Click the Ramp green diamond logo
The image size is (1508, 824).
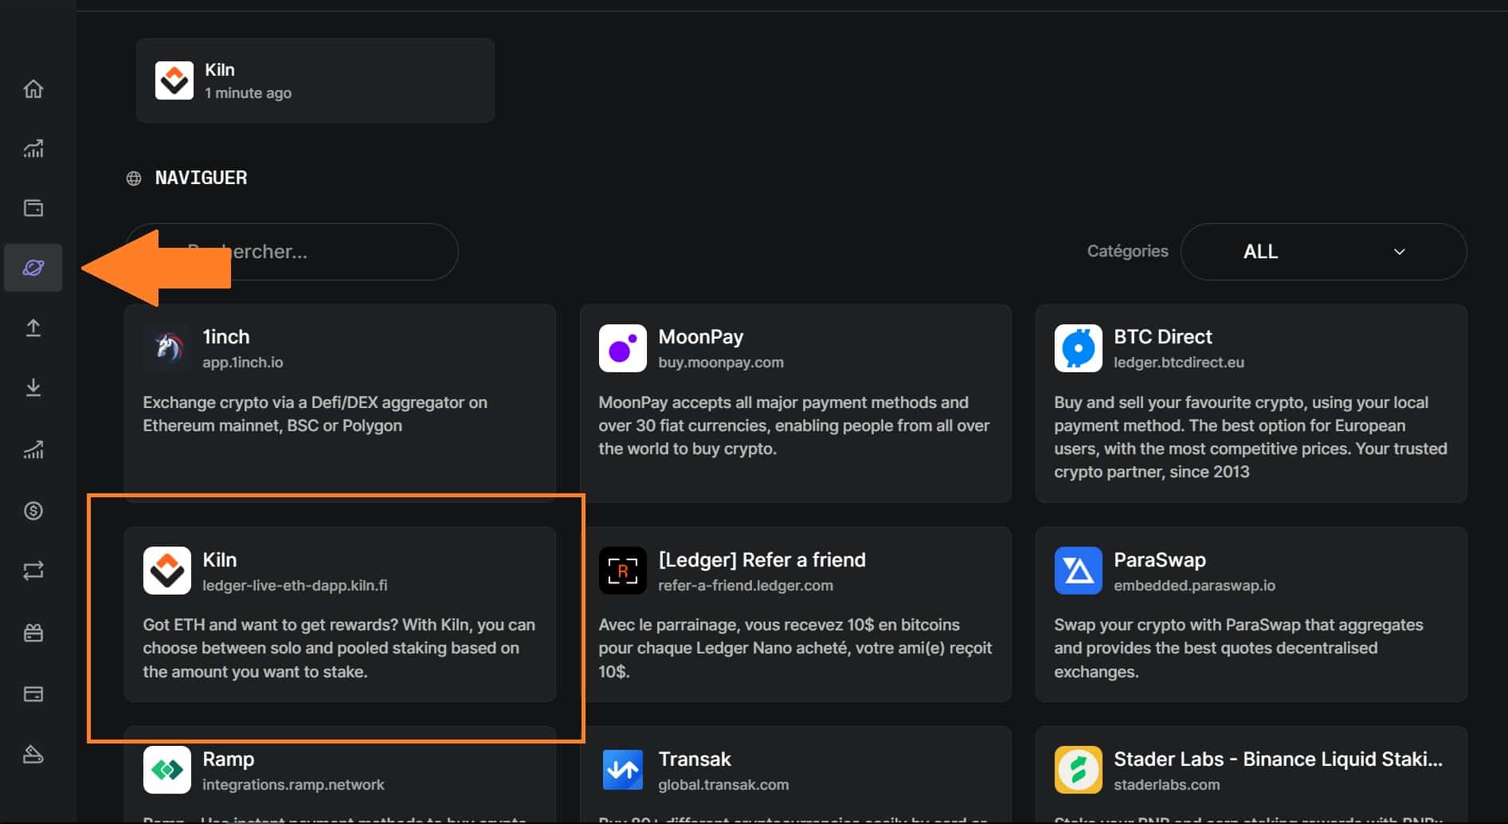point(167,770)
